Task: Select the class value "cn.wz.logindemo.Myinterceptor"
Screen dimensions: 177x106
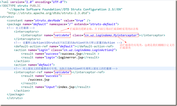Action: tap(111, 35)
